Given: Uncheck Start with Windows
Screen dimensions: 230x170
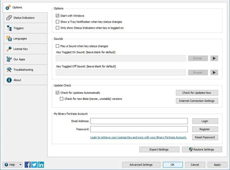Looking at the screenshot, I should point(57,16).
